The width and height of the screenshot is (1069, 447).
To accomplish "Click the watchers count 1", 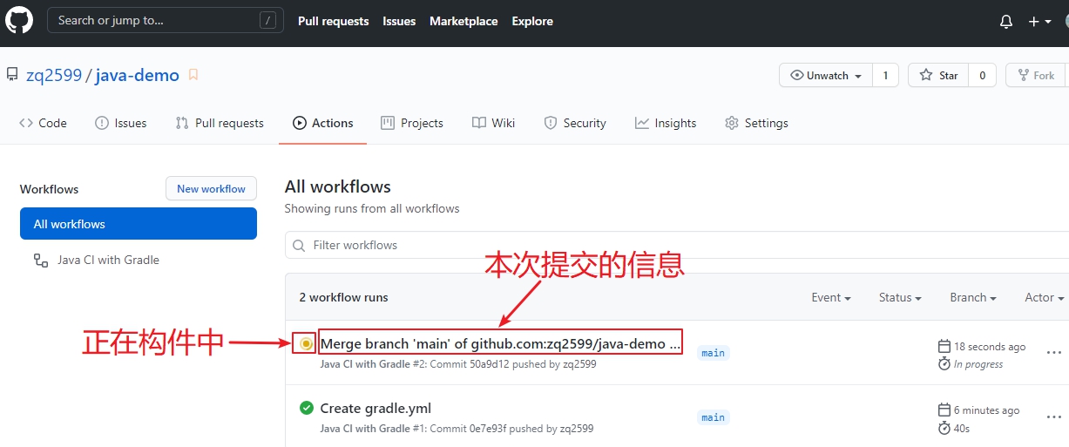I will tap(885, 76).
